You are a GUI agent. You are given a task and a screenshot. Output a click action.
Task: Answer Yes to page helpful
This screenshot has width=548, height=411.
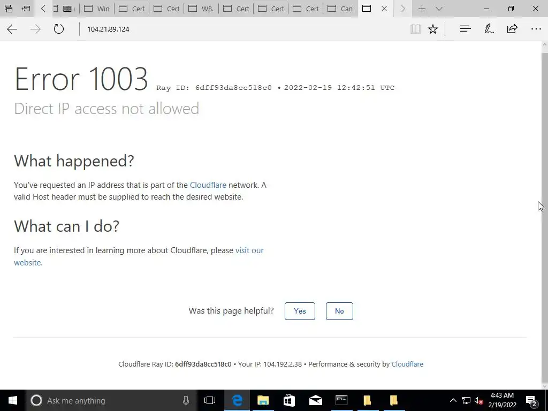pos(300,311)
